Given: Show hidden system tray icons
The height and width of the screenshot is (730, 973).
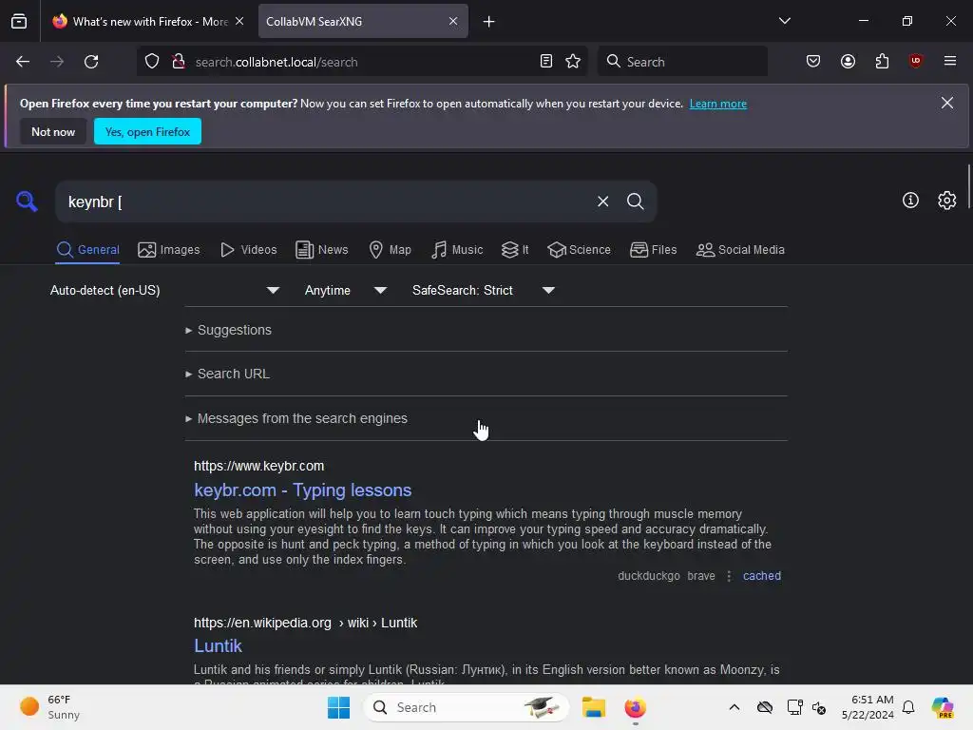Looking at the screenshot, I should (735, 707).
